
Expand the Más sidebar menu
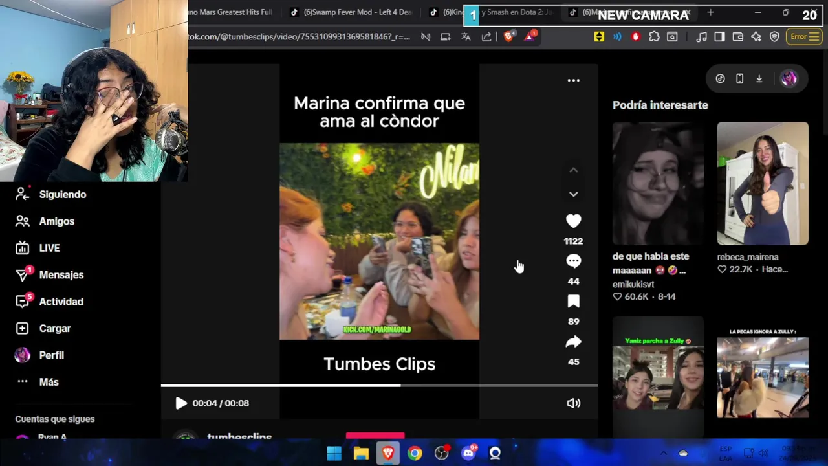tap(49, 382)
